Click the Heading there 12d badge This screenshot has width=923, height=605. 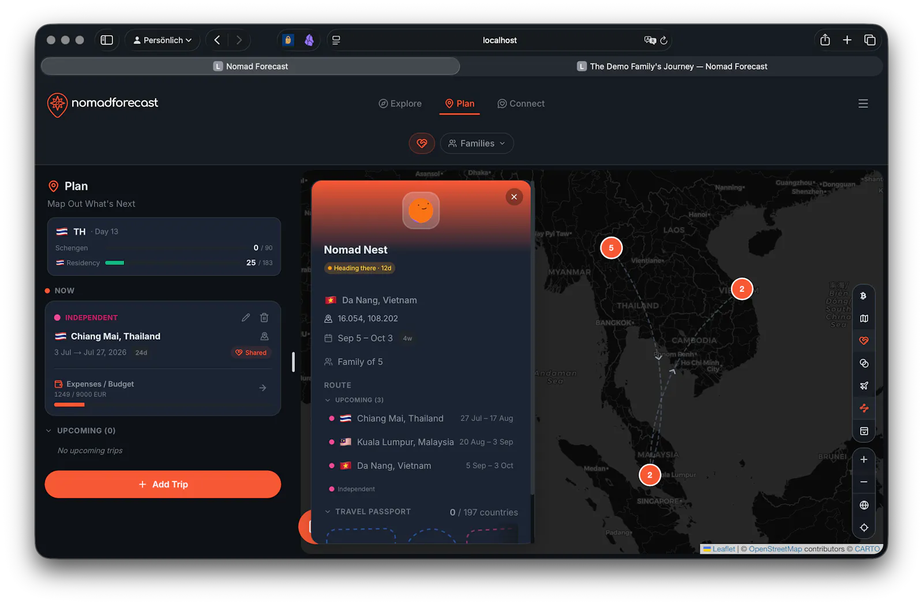[359, 268]
